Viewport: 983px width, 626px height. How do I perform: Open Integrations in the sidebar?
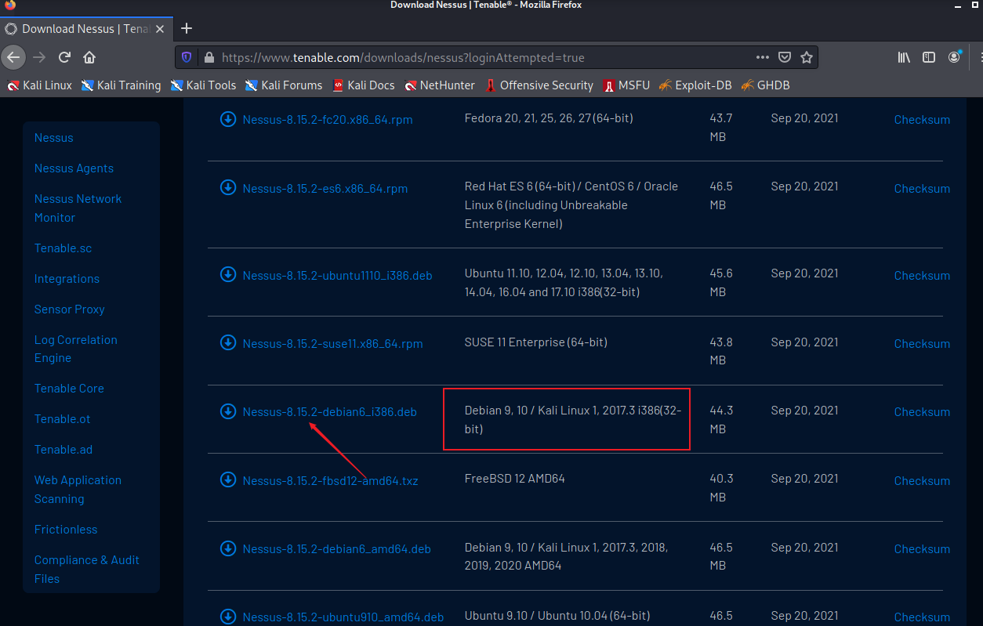pyautogui.click(x=67, y=279)
